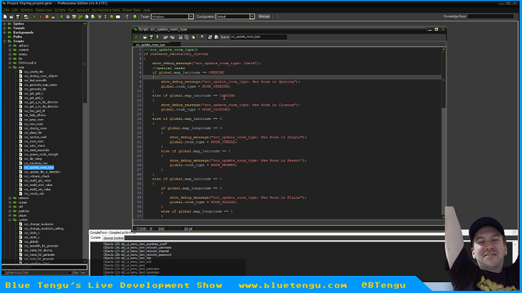
Task: Open the Scripts menu
Action: point(60,10)
